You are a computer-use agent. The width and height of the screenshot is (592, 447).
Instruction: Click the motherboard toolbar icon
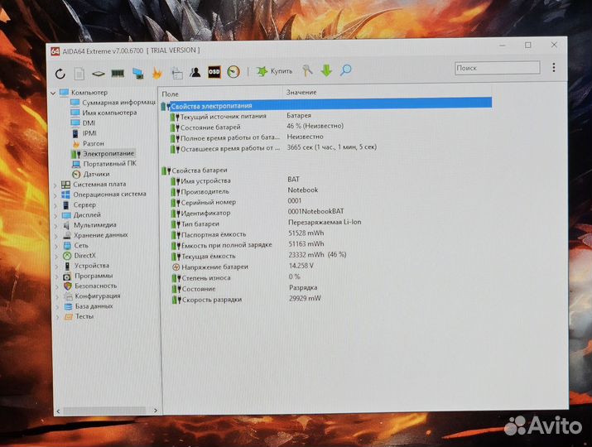(99, 74)
